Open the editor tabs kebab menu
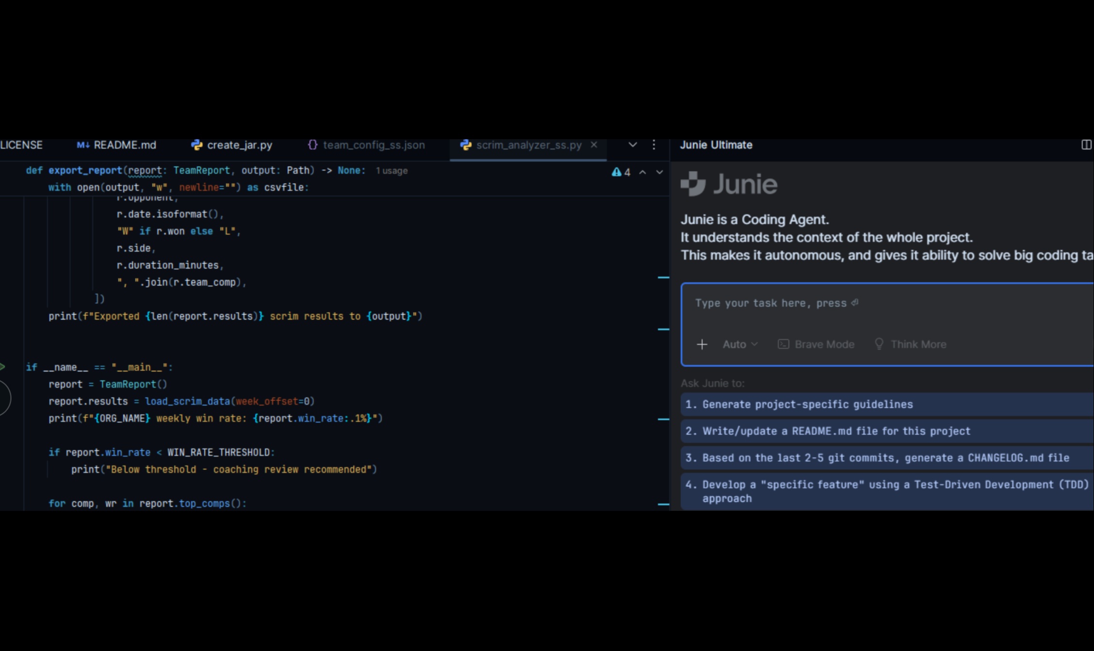 coord(654,145)
